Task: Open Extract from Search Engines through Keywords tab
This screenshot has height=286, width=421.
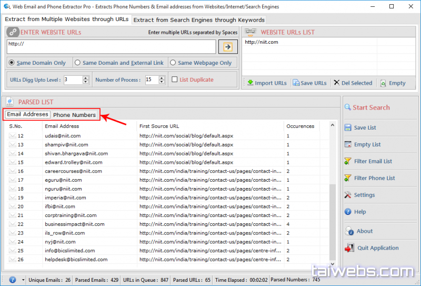Action: click(x=199, y=20)
